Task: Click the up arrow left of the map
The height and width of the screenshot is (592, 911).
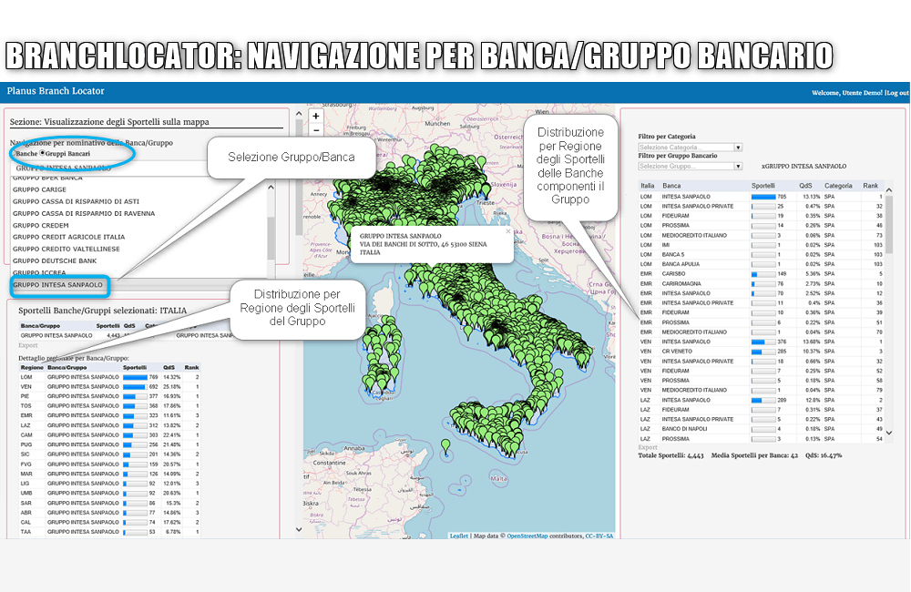Action: [299, 114]
